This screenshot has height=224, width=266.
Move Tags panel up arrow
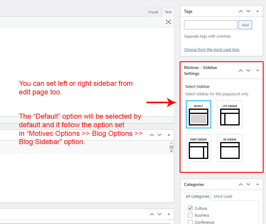tap(241, 11)
